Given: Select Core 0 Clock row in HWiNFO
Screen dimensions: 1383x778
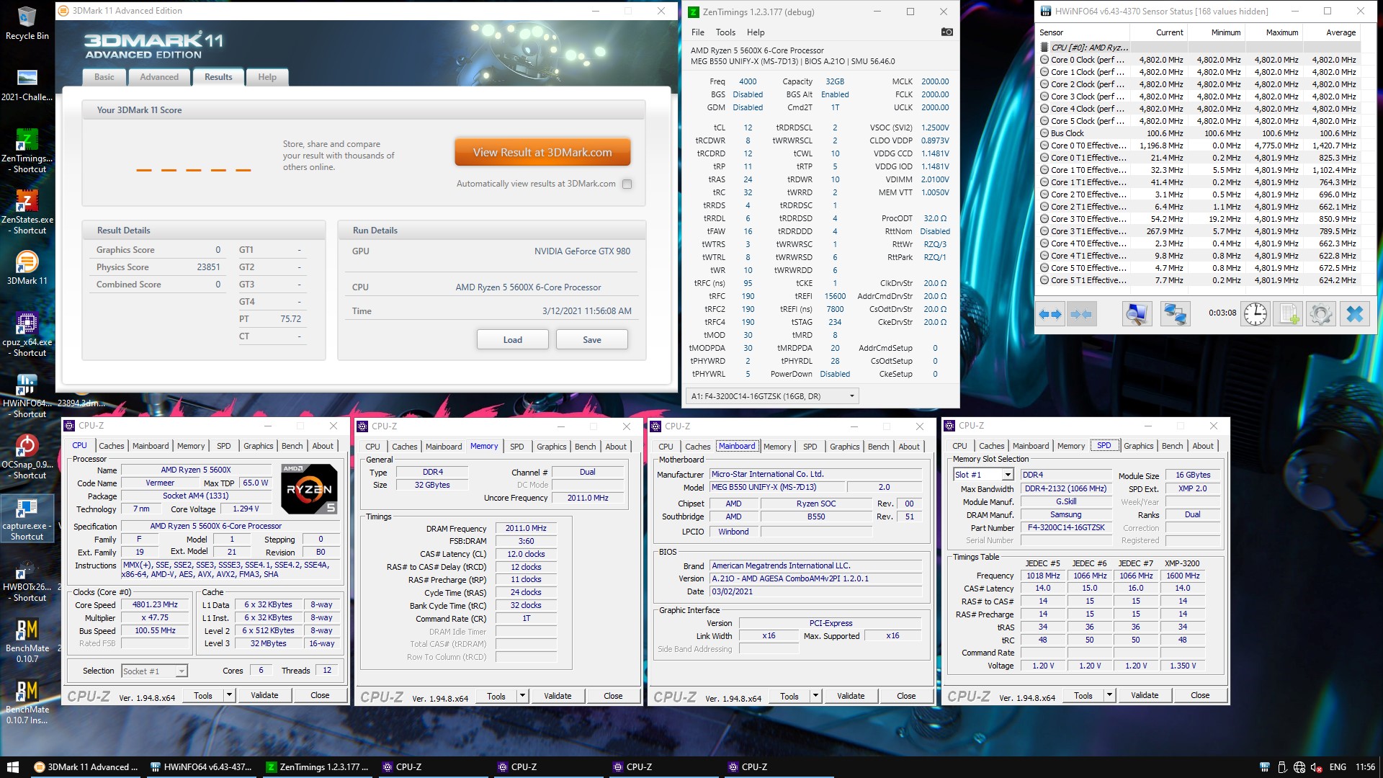Looking at the screenshot, I should click(x=1199, y=60).
